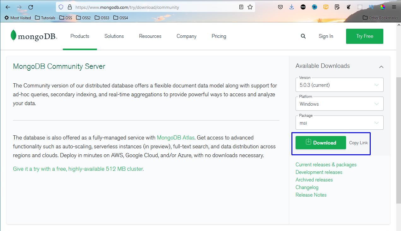Open the MongoDB Atlas link
The height and width of the screenshot is (231, 401).
(x=176, y=138)
